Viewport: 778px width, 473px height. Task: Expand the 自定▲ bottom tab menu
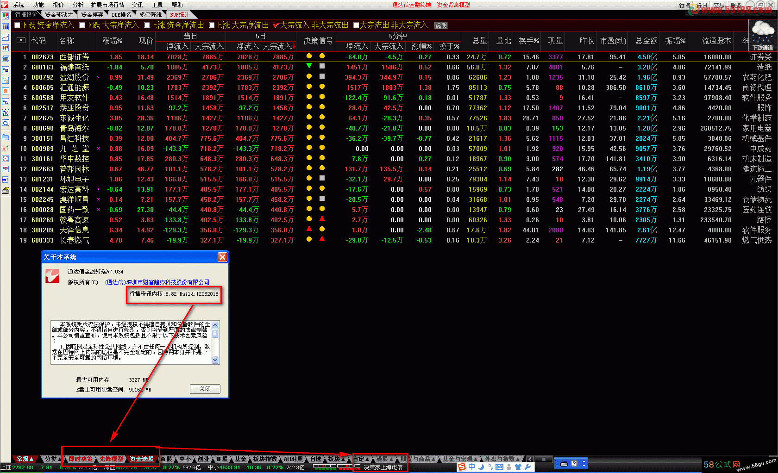(361, 459)
